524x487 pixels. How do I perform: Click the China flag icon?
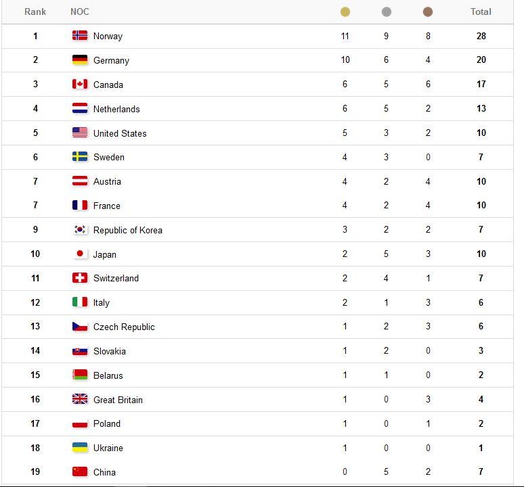click(80, 471)
